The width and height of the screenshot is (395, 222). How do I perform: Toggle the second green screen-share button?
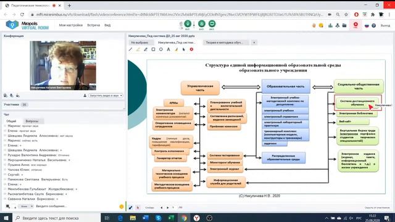202,23
